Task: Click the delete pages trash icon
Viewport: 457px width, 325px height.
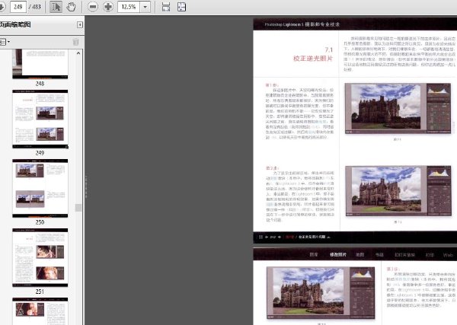Action: pyautogui.click(x=75, y=42)
